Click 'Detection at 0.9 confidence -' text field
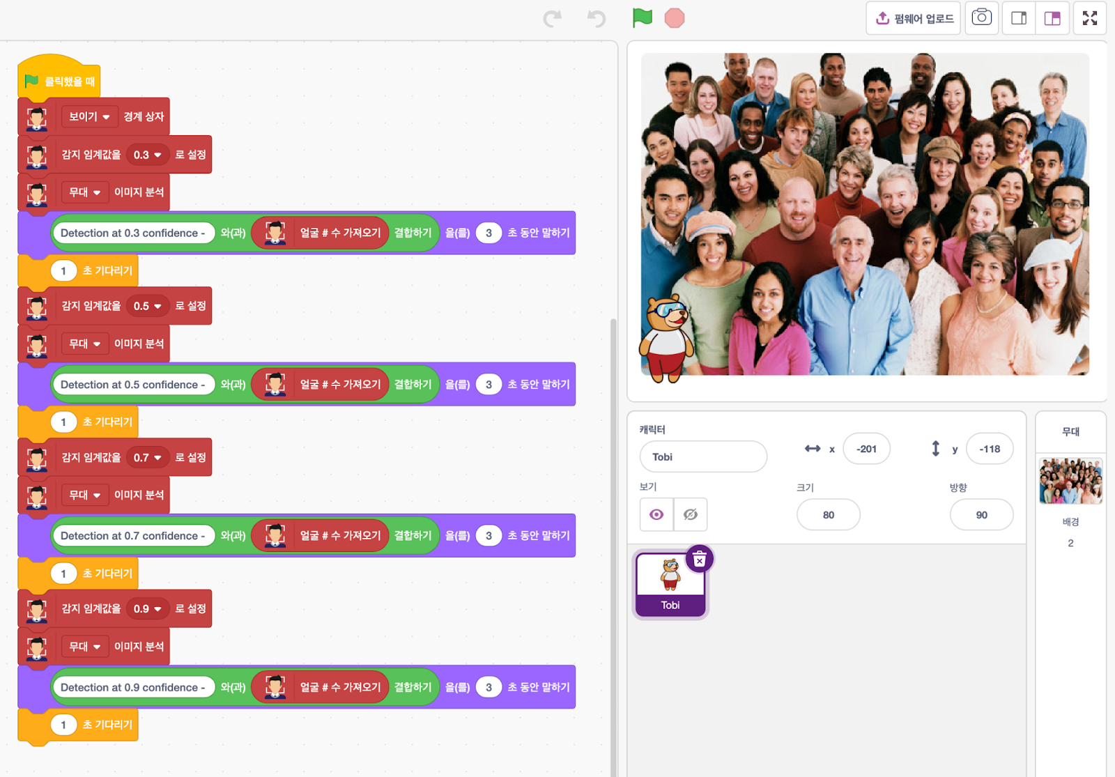 click(x=133, y=687)
